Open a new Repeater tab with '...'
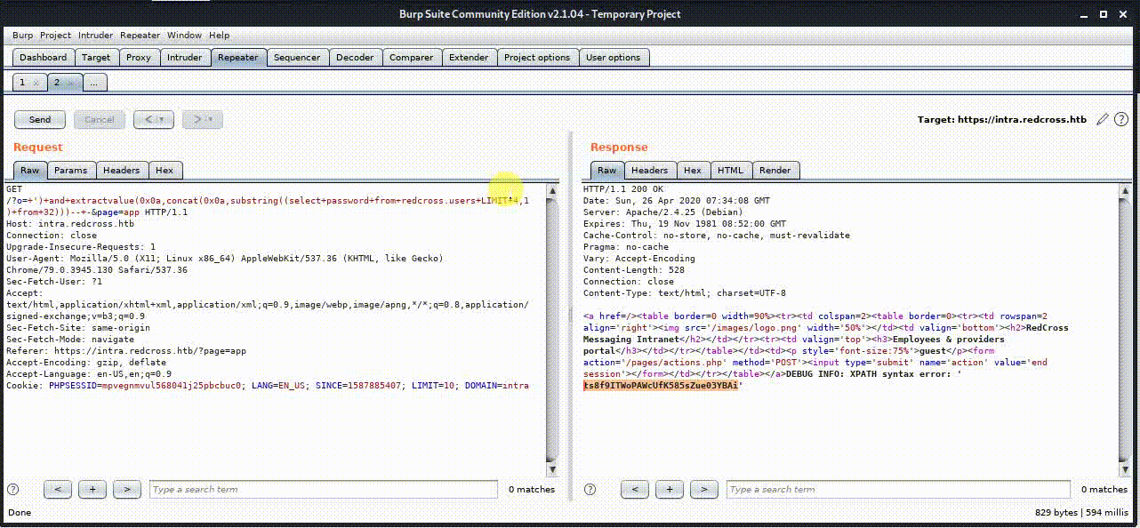 pyautogui.click(x=94, y=83)
